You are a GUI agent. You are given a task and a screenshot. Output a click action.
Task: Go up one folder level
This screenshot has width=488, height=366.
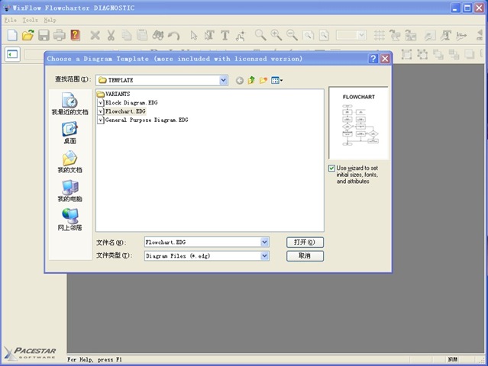(251, 81)
